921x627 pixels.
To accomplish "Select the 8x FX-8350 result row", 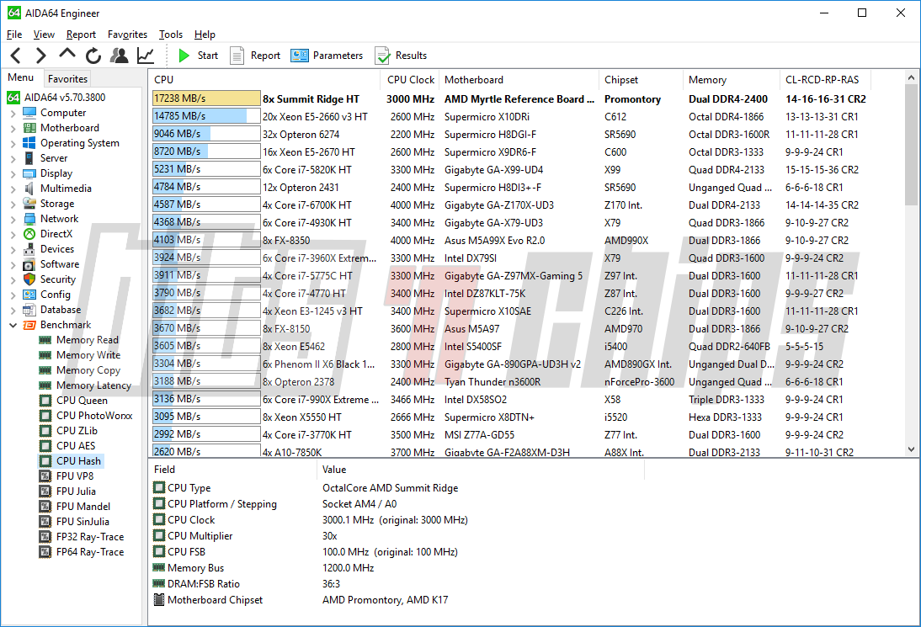I will pyautogui.click(x=508, y=241).
